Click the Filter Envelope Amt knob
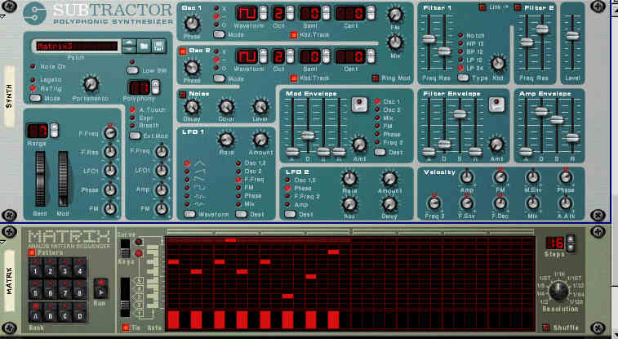 pyautogui.click(x=496, y=145)
